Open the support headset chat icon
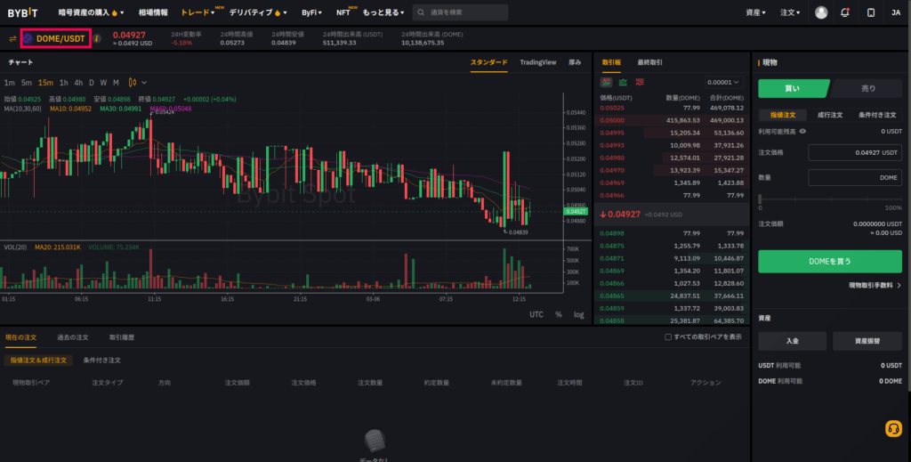The width and height of the screenshot is (911, 462). tap(893, 428)
